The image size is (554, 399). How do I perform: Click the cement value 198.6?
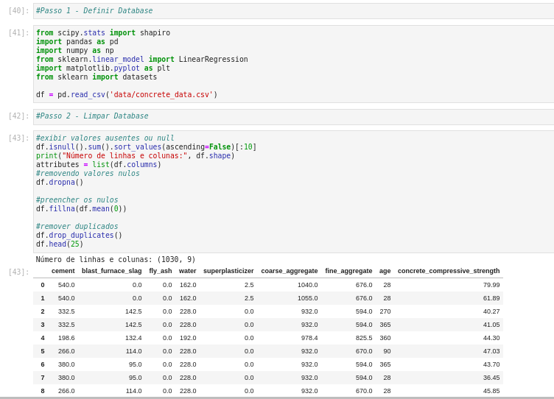click(x=66, y=338)
